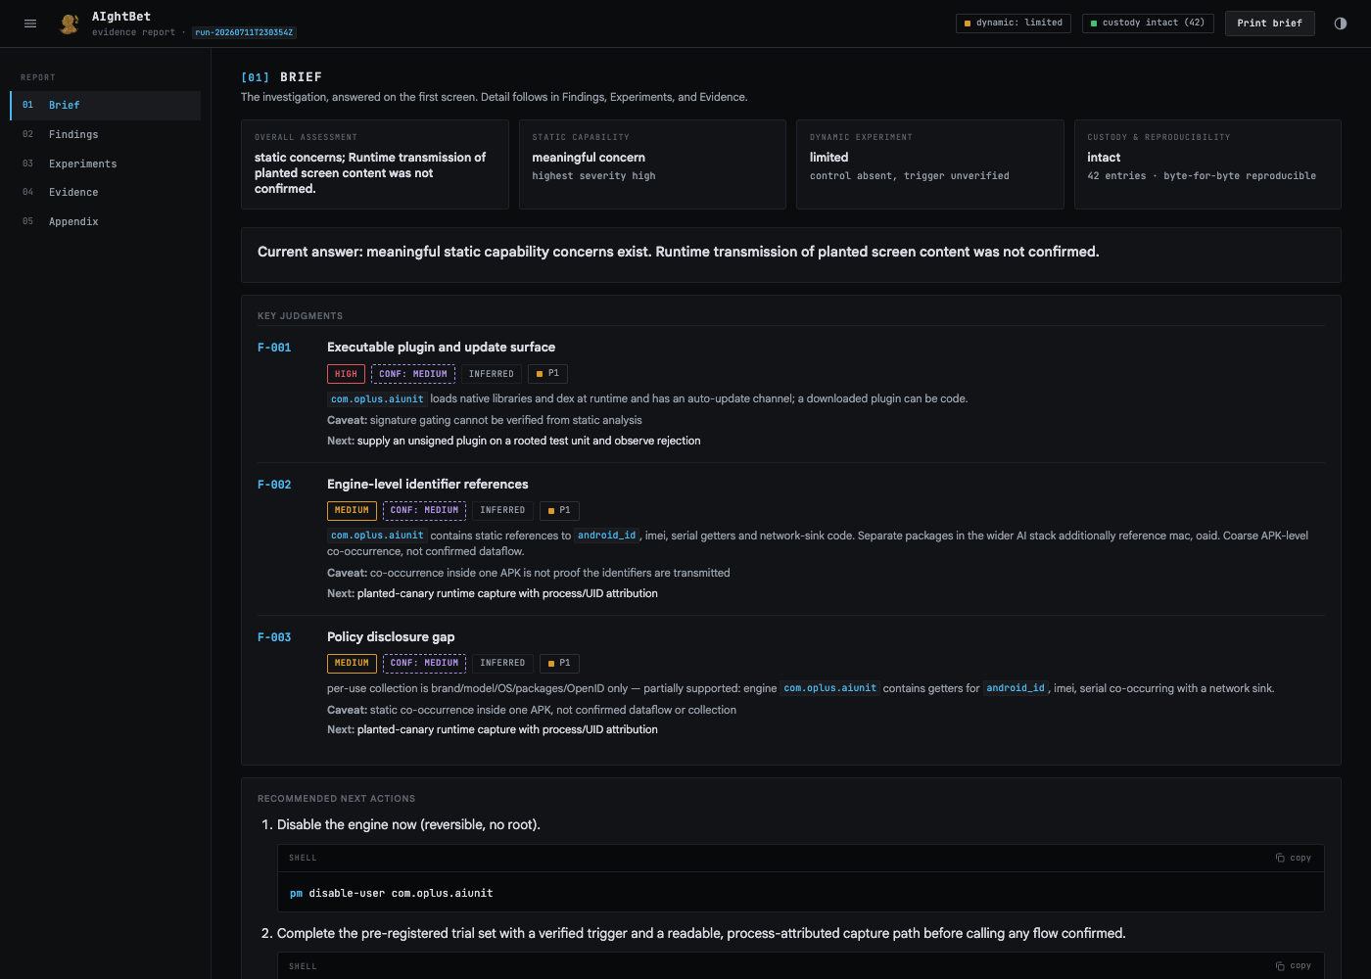Click the INFERRED tag on F-001
Image resolution: width=1371 pixels, height=979 pixels.
pyautogui.click(x=492, y=374)
